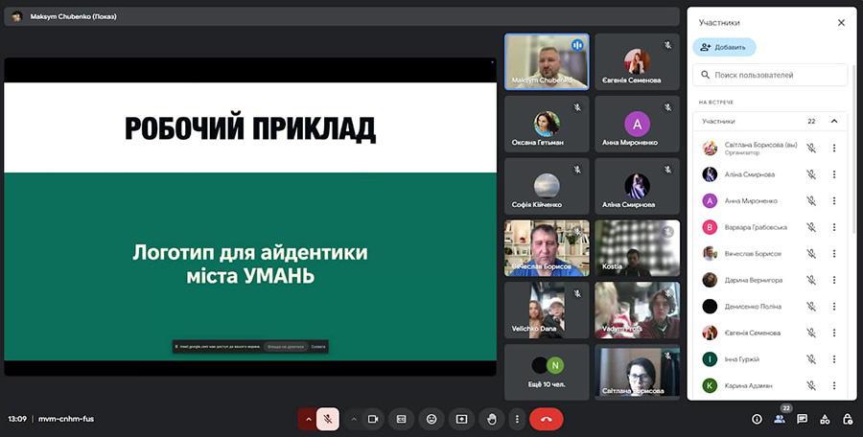
Task: Mute microphone of Анна Мироненко in list
Action: (x=810, y=201)
